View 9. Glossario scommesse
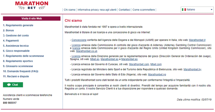This screenshot has width=215, height=112. point(18,66)
